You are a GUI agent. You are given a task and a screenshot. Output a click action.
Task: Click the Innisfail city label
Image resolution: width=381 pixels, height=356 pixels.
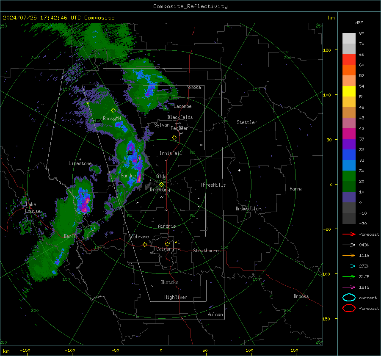click(x=171, y=153)
